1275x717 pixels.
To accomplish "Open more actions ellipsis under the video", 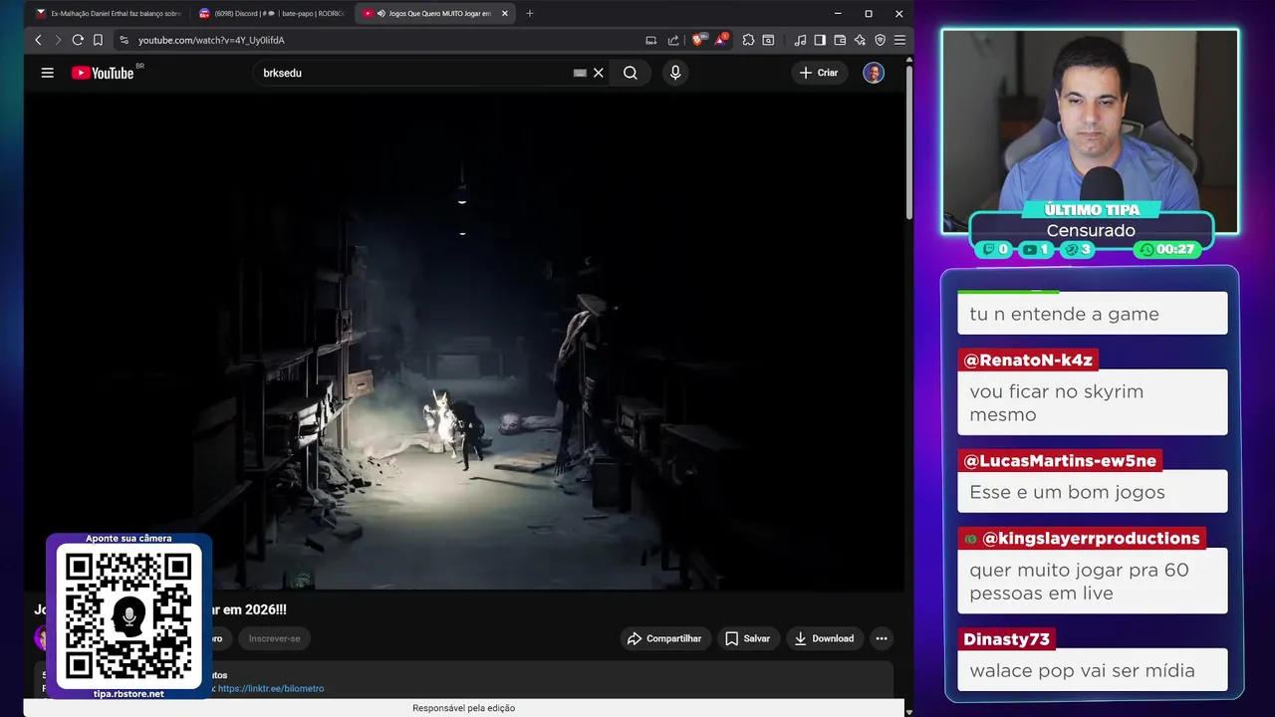I will 882,638.
